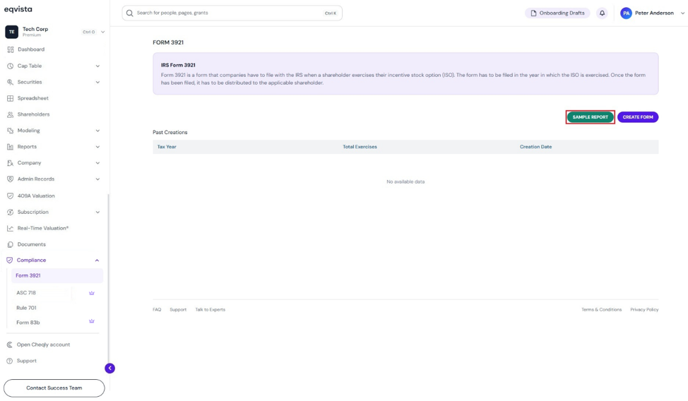This screenshot has width=688, height=401.
Task: Click the Create Form button
Action: [x=638, y=117]
